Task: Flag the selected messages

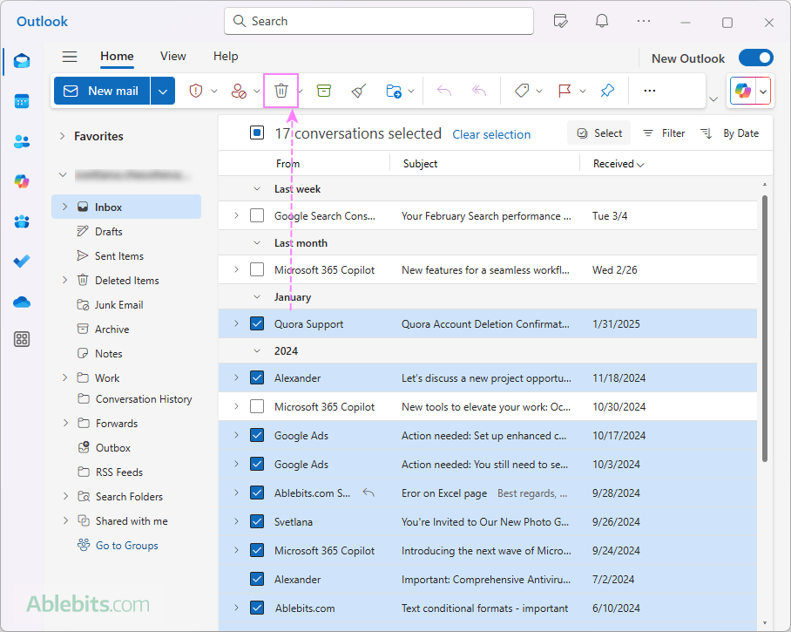Action: [x=565, y=91]
